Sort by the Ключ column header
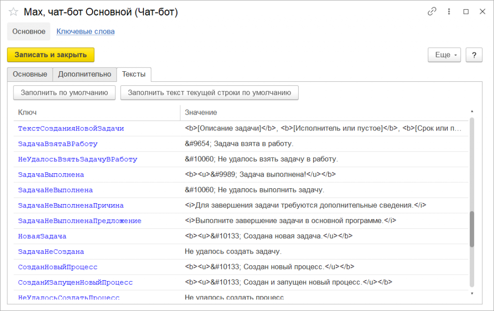The height and width of the screenshot is (311, 494). click(x=96, y=112)
